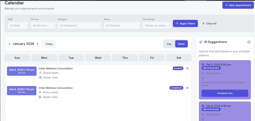255x121 pixels.
Task: Click building icon in Rowan Keats appointment
Action: [40, 77]
